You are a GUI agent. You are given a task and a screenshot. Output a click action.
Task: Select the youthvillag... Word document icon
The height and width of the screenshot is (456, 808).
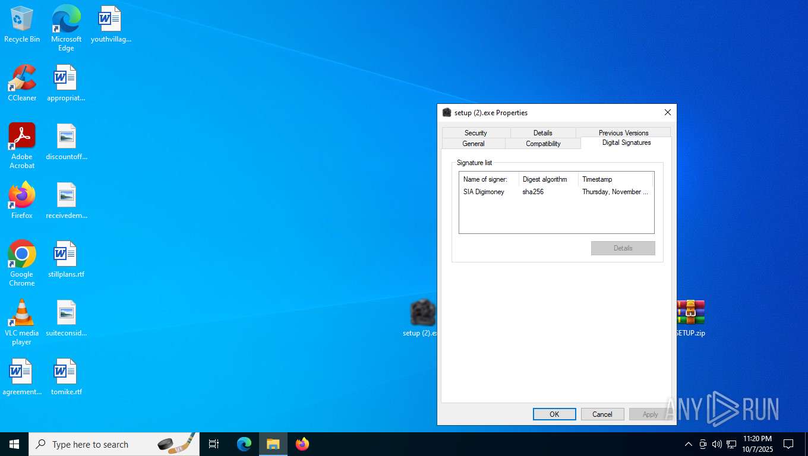pos(111,24)
